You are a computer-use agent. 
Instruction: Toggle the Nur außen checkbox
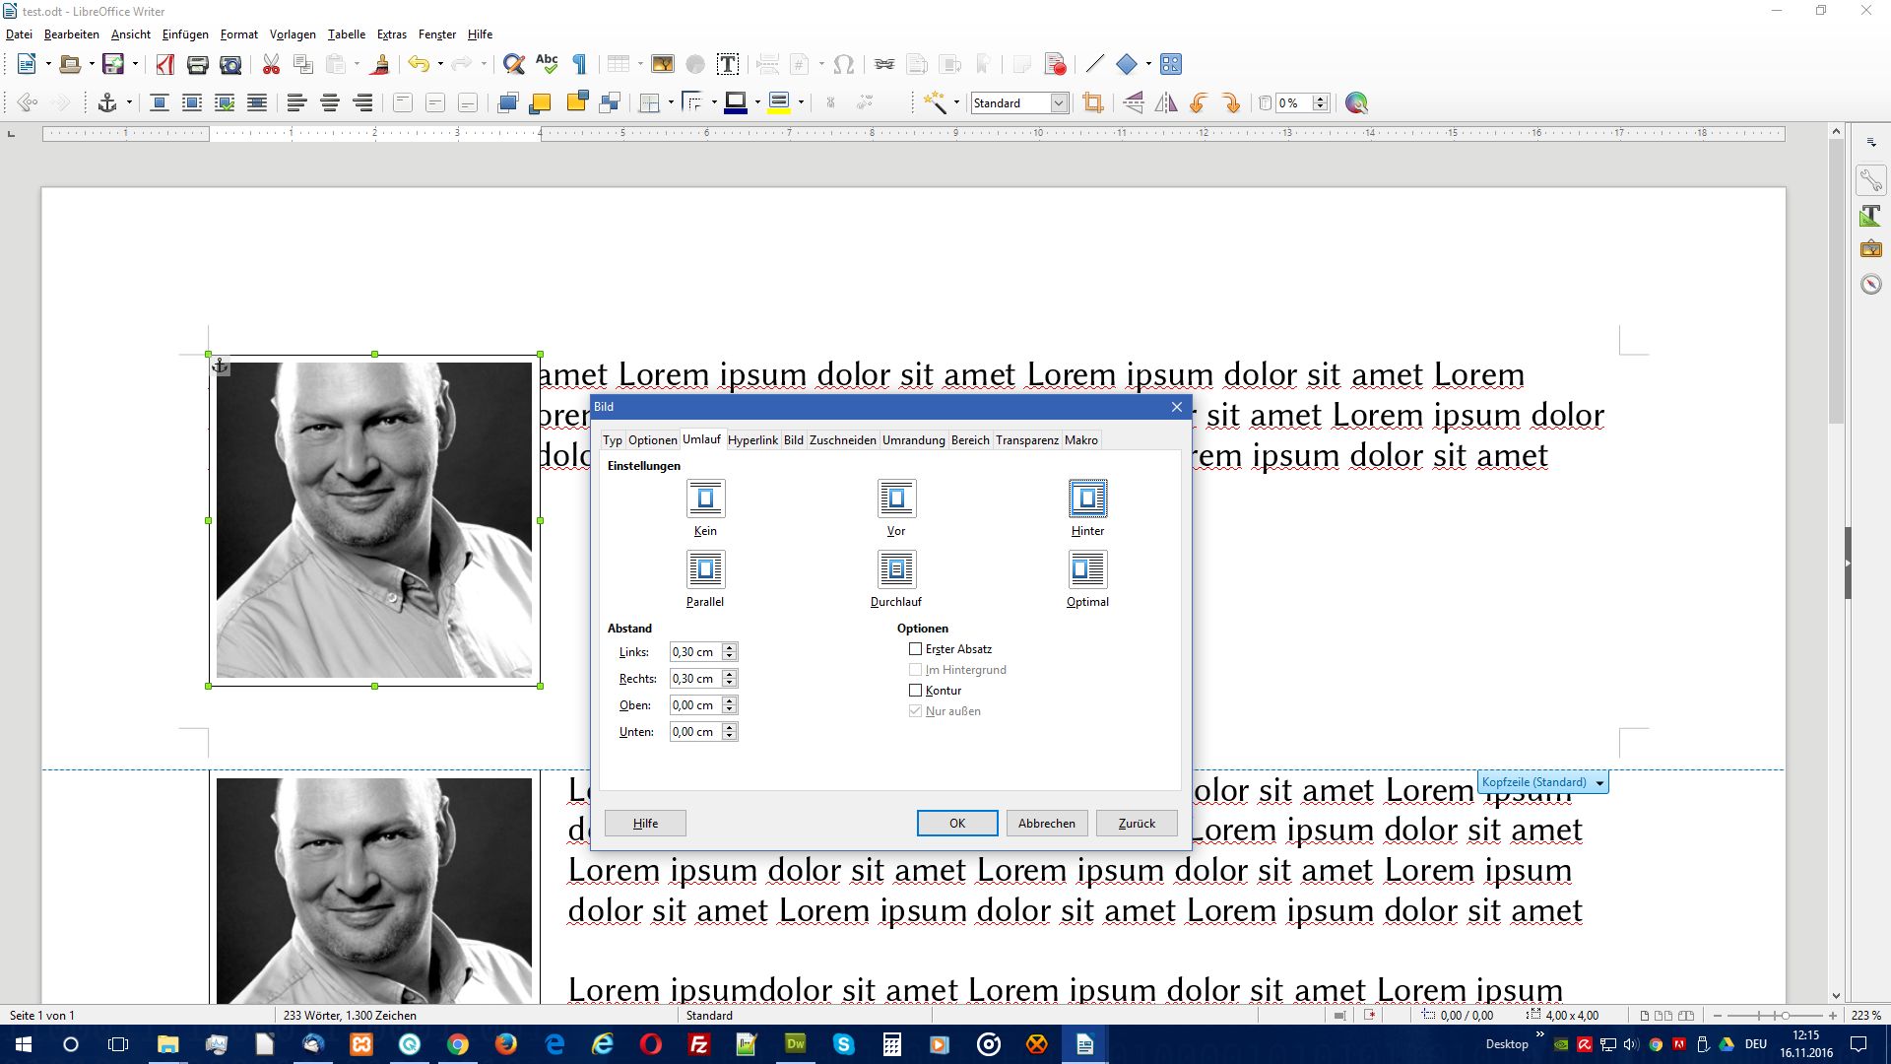pyautogui.click(x=915, y=711)
